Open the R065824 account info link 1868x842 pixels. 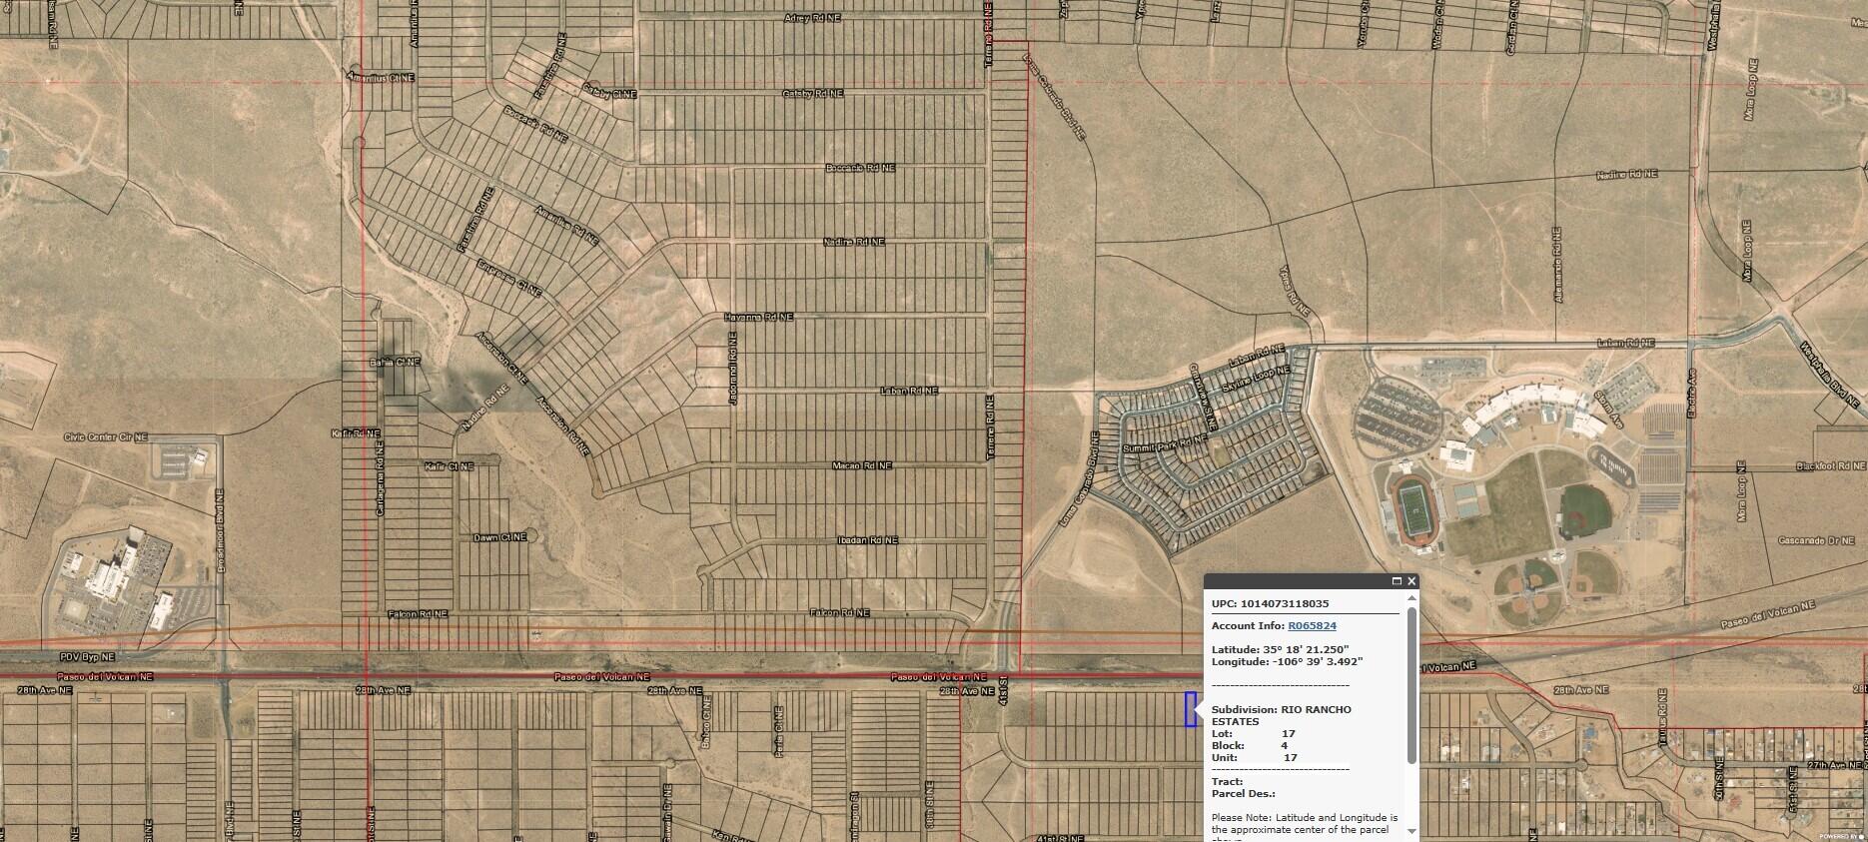tap(1312, 626)
